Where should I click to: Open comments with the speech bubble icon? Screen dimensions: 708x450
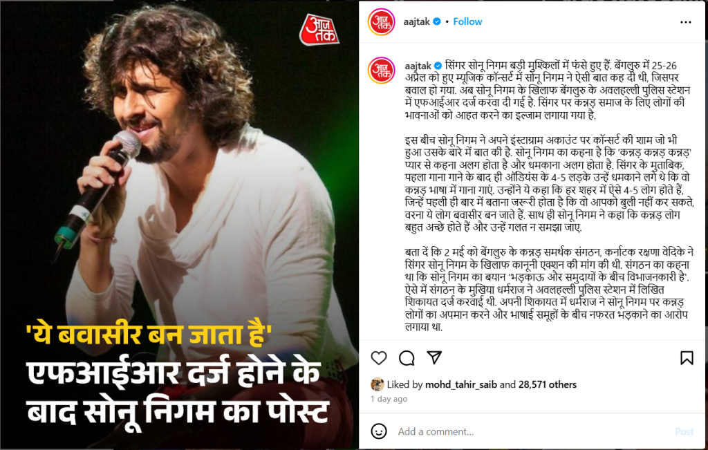(407, 358)
